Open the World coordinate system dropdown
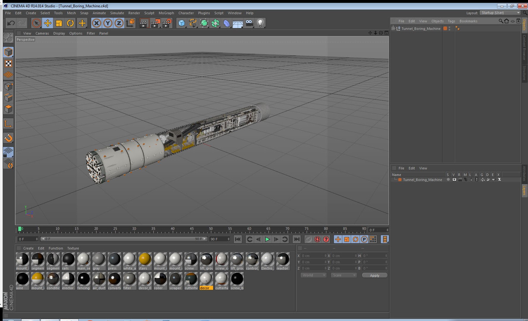The width and height of the screenshot is (528, 321). [x=313, y=275]
